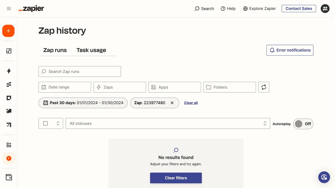Click 'Adjust your filters and try again.' text
Screen dimensions: 335x188
point(176,164)
